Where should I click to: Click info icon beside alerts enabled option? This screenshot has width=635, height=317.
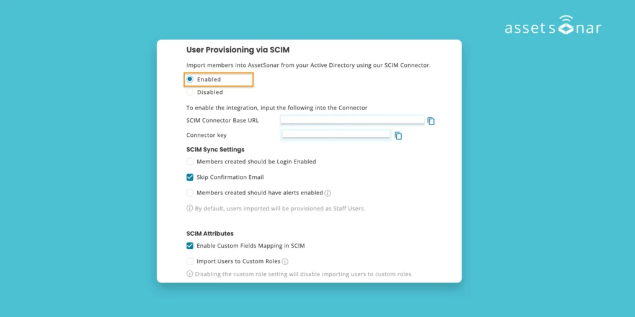click(x=327, y=193)
